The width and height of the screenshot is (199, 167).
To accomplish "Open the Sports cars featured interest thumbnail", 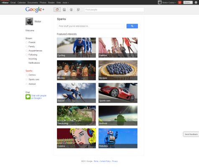I will [x=118, y=93].
